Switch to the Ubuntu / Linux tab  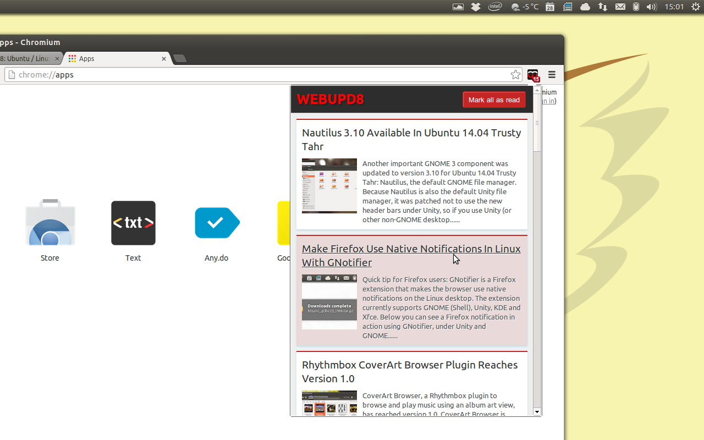coord(30,58)
